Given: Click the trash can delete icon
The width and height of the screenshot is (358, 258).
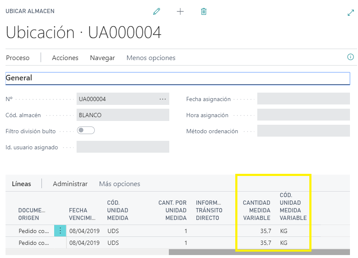Looking at the screenshot, I should 204,11.
